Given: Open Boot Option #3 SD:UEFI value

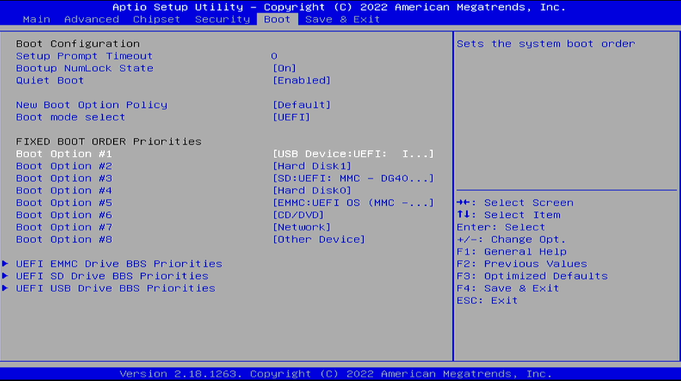Looking at the screenshot, I should pyautogui.click(x=353, y=179).
